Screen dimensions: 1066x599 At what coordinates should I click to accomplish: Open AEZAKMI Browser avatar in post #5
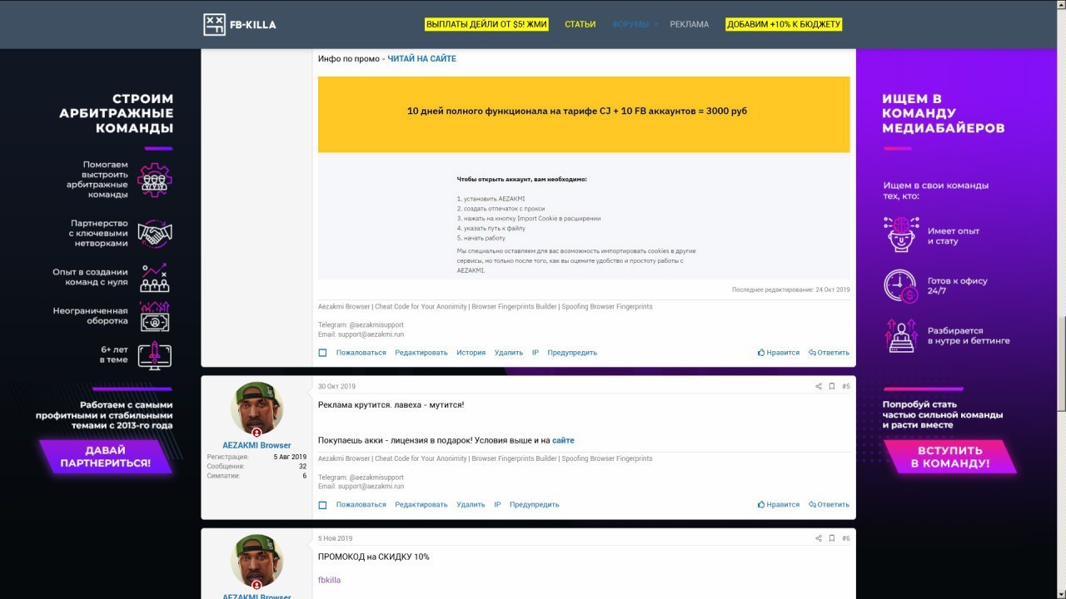pyautogui.click(x=257, y=408)
